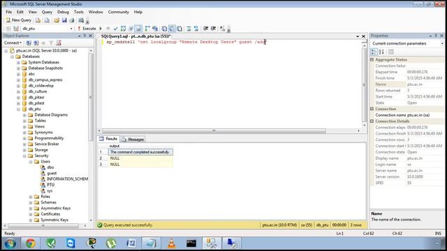This screenshot has height=251, width=447.
Task: Collapse the Security folder node
Action: 24,155
